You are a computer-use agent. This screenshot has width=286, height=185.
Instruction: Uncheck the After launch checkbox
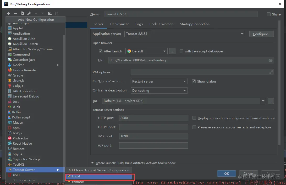pyautogui.click(x=101, y=51)
